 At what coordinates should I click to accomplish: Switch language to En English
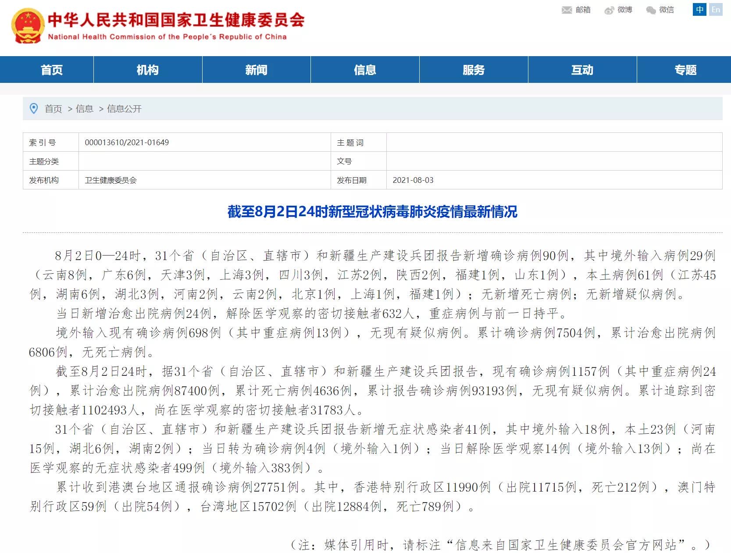coord(716,9)
